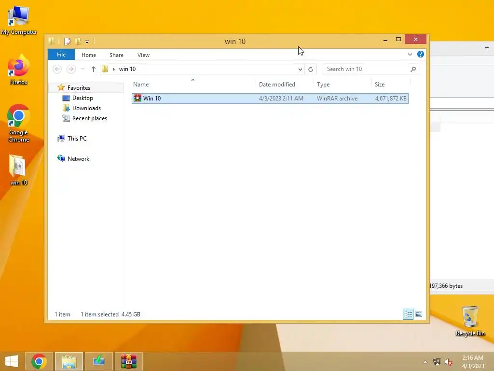Image resolution: width=494 pixels, height=371 pixels.
Task: Minimize the background window behind Explorer
Action: 487,48
